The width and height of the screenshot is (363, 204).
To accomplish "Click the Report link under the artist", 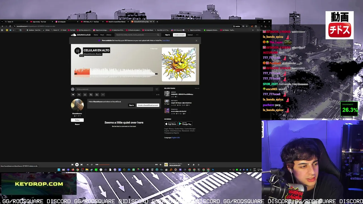I will coord(77,124).
